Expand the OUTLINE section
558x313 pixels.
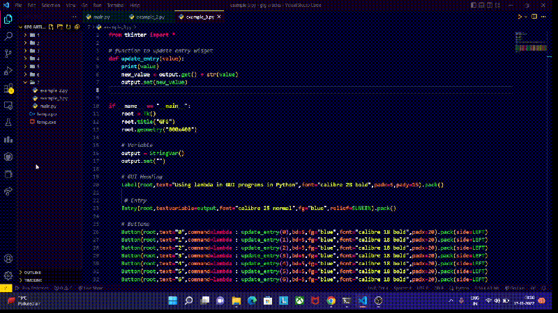tap(50, 273)
